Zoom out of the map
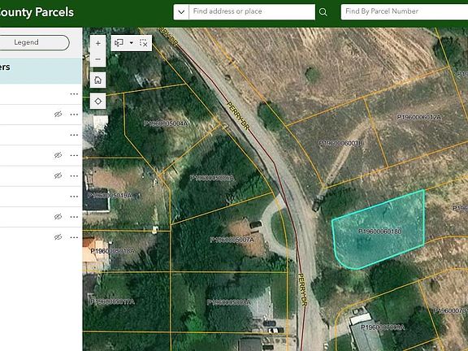468x351 pixels. [97, 59]
